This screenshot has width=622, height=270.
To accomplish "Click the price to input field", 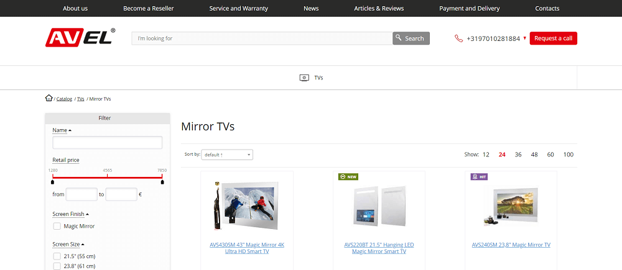I will (x=121, y=194).
